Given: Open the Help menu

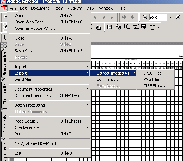Looking at the screenshot, I should pos(122,8).
